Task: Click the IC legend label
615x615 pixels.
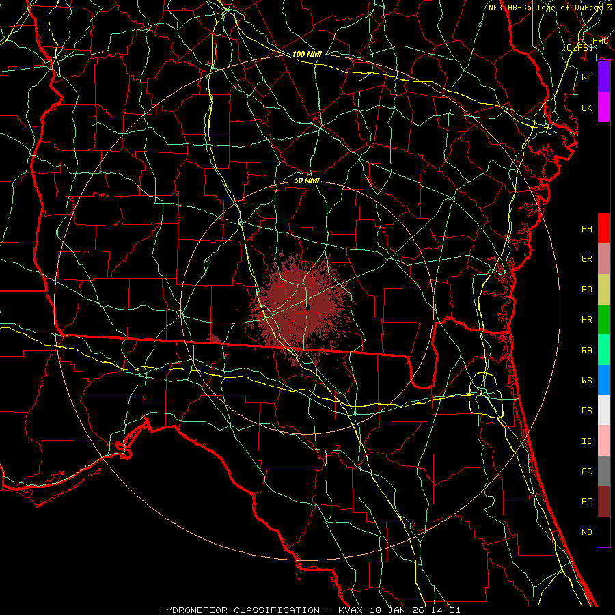Action: click(x=587, y=441)
